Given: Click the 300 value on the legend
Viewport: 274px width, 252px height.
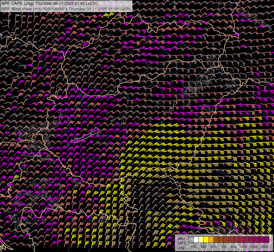Looking at the screenshot, I should pyautogui.click(x=203, y=247).
